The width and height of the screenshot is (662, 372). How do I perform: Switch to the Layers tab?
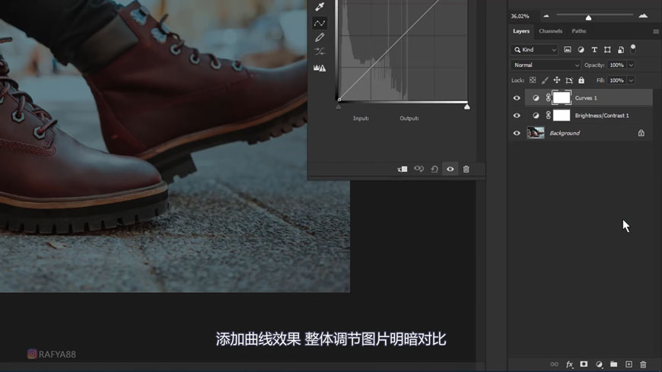click(x=521, y=31)
